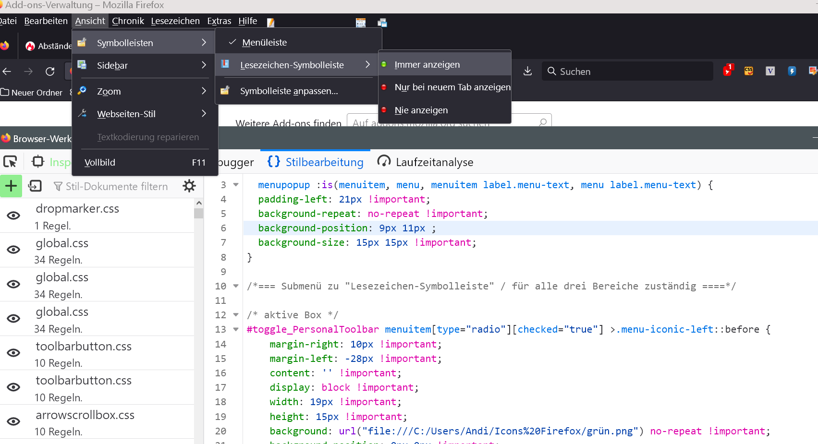This screenshot has width=818, height=444.
Task: Click the reload page icon
Action: pos(50,72)
